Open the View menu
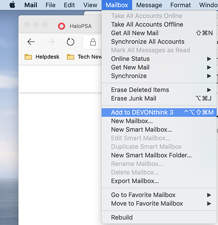 tap(90, 5)
